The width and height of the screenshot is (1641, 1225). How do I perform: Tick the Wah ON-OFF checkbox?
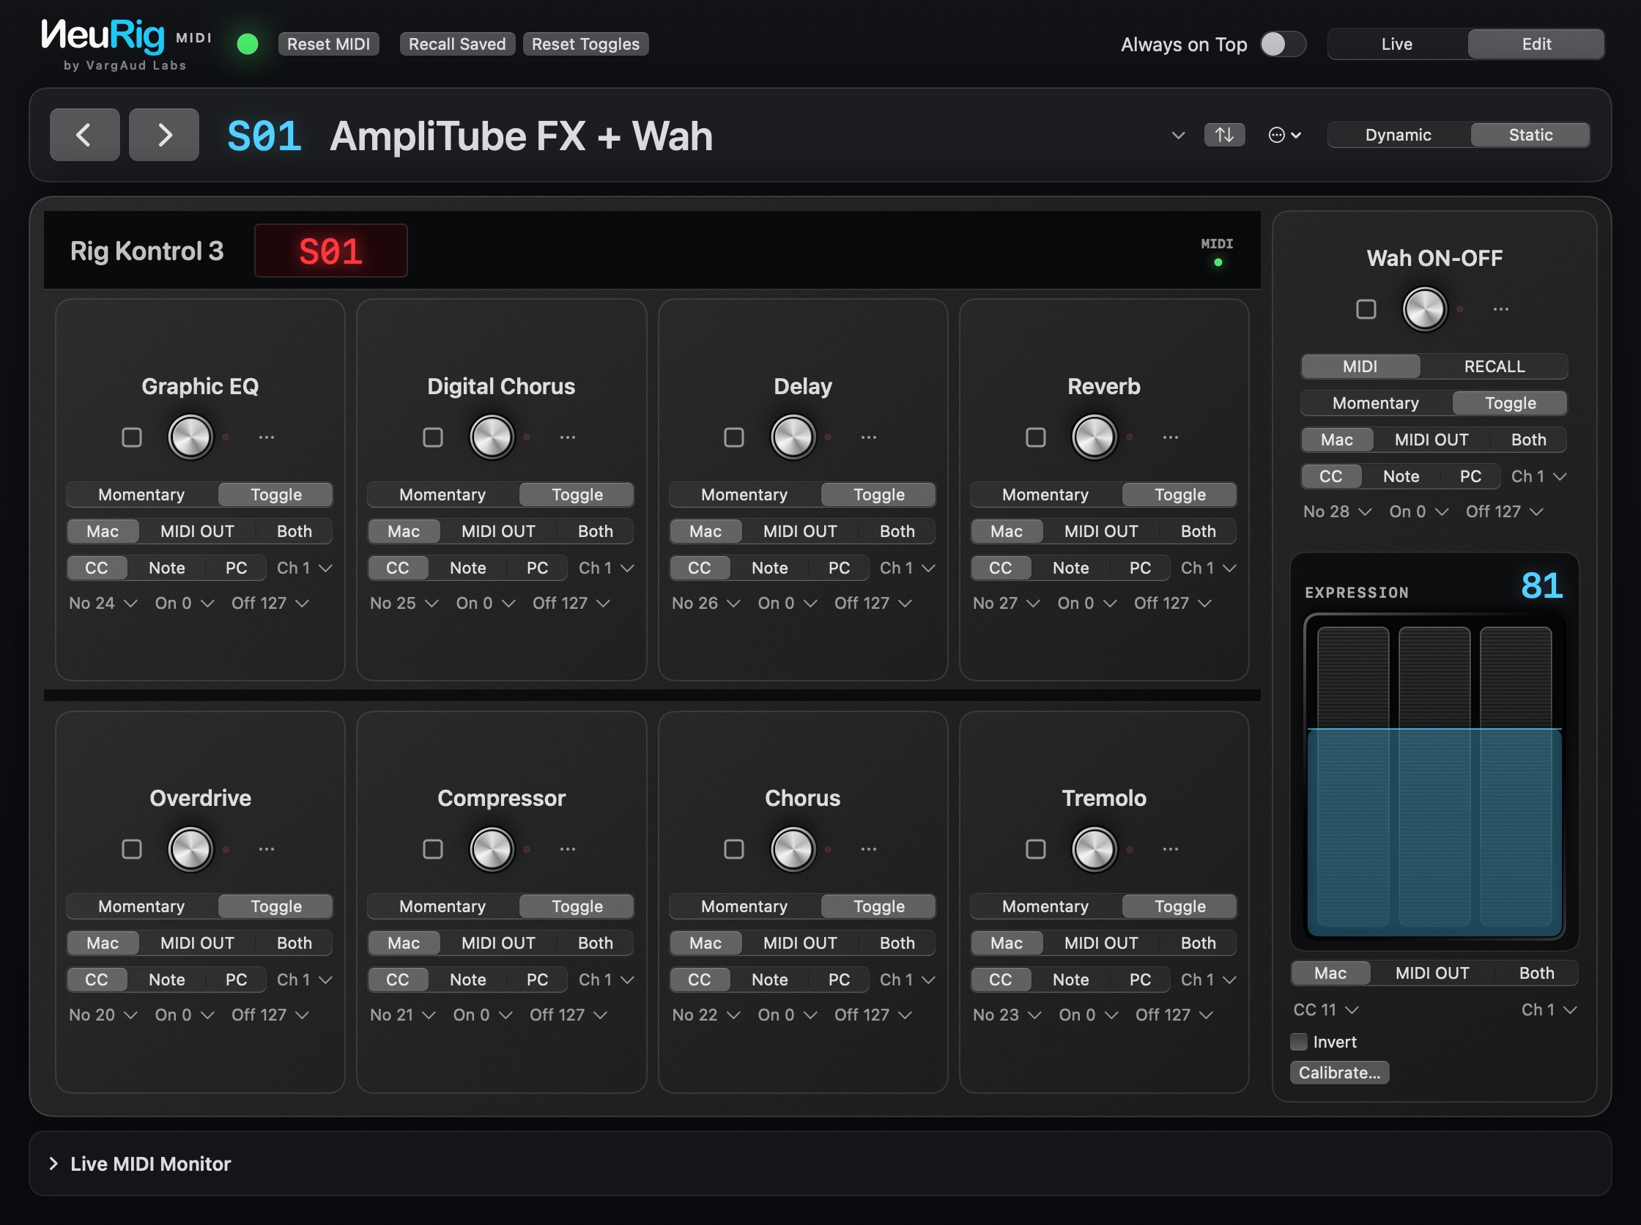(1366, 309)
